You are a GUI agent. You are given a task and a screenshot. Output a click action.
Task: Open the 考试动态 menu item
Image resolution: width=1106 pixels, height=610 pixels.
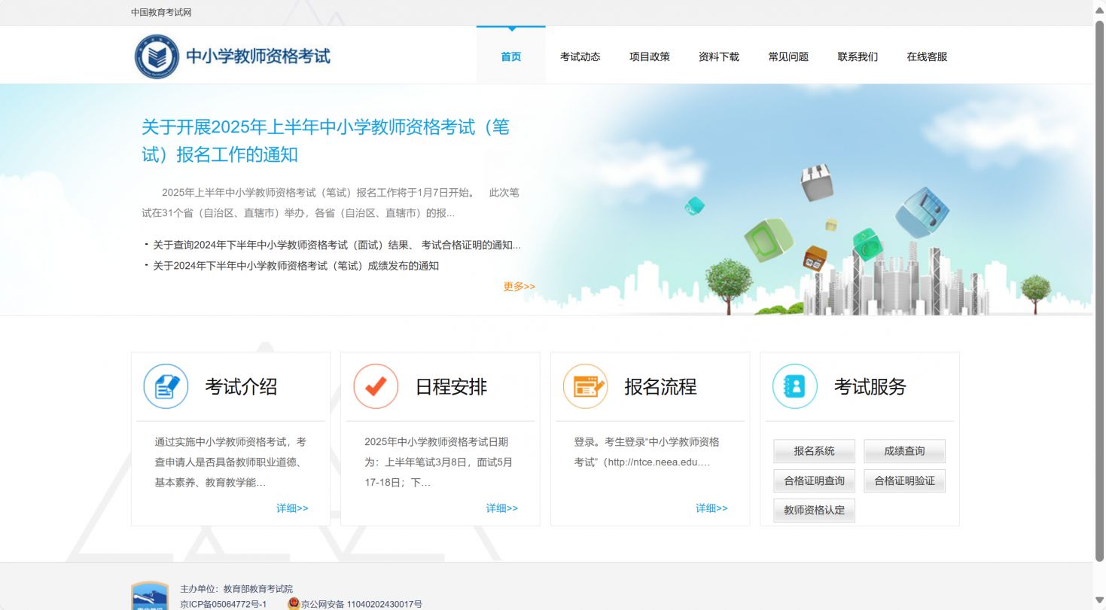tap(580, 56)
